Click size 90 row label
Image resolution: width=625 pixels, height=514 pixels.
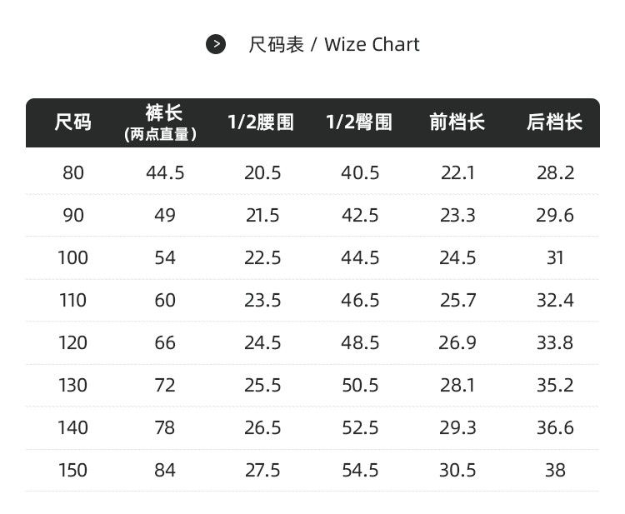[73, 216]
